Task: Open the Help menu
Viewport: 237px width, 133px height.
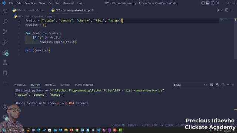Action: pyautogui.click(x=80, y=3)
